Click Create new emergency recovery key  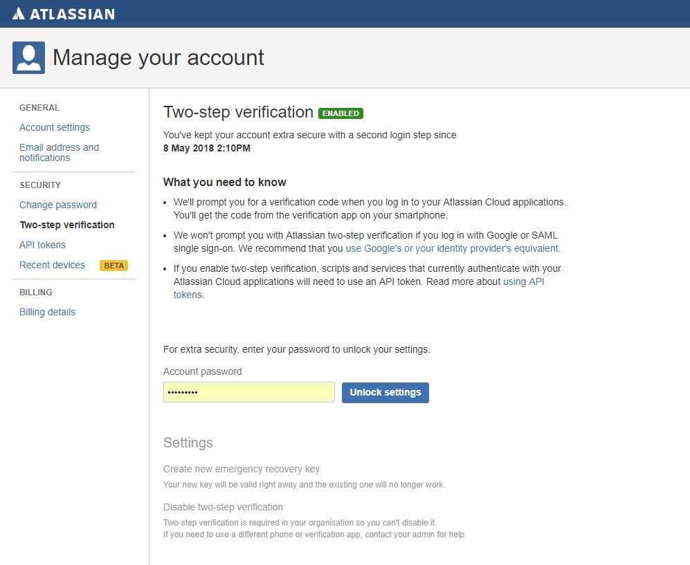[x=242, y=469]
